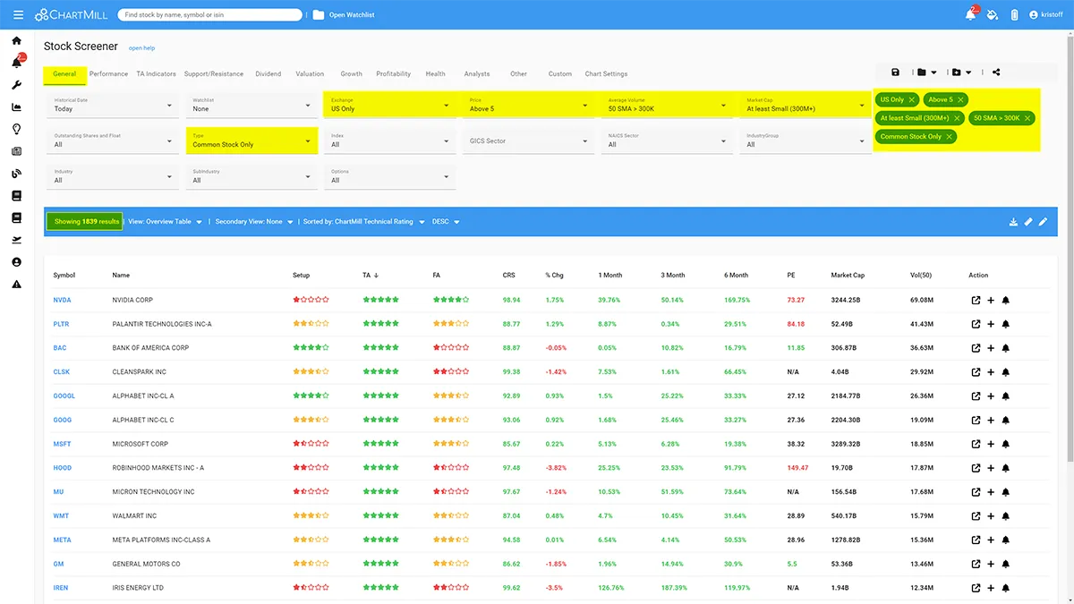Click the stock search field
This screenshot has width=1074, height=604.
coord(209,15)
